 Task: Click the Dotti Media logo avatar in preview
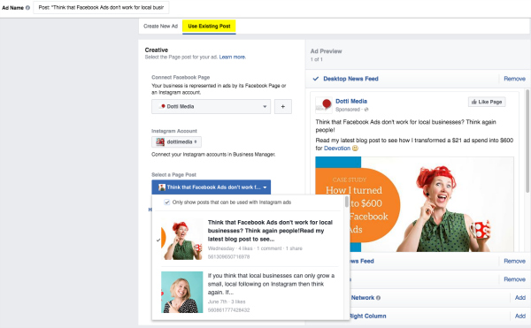[324, 105]
